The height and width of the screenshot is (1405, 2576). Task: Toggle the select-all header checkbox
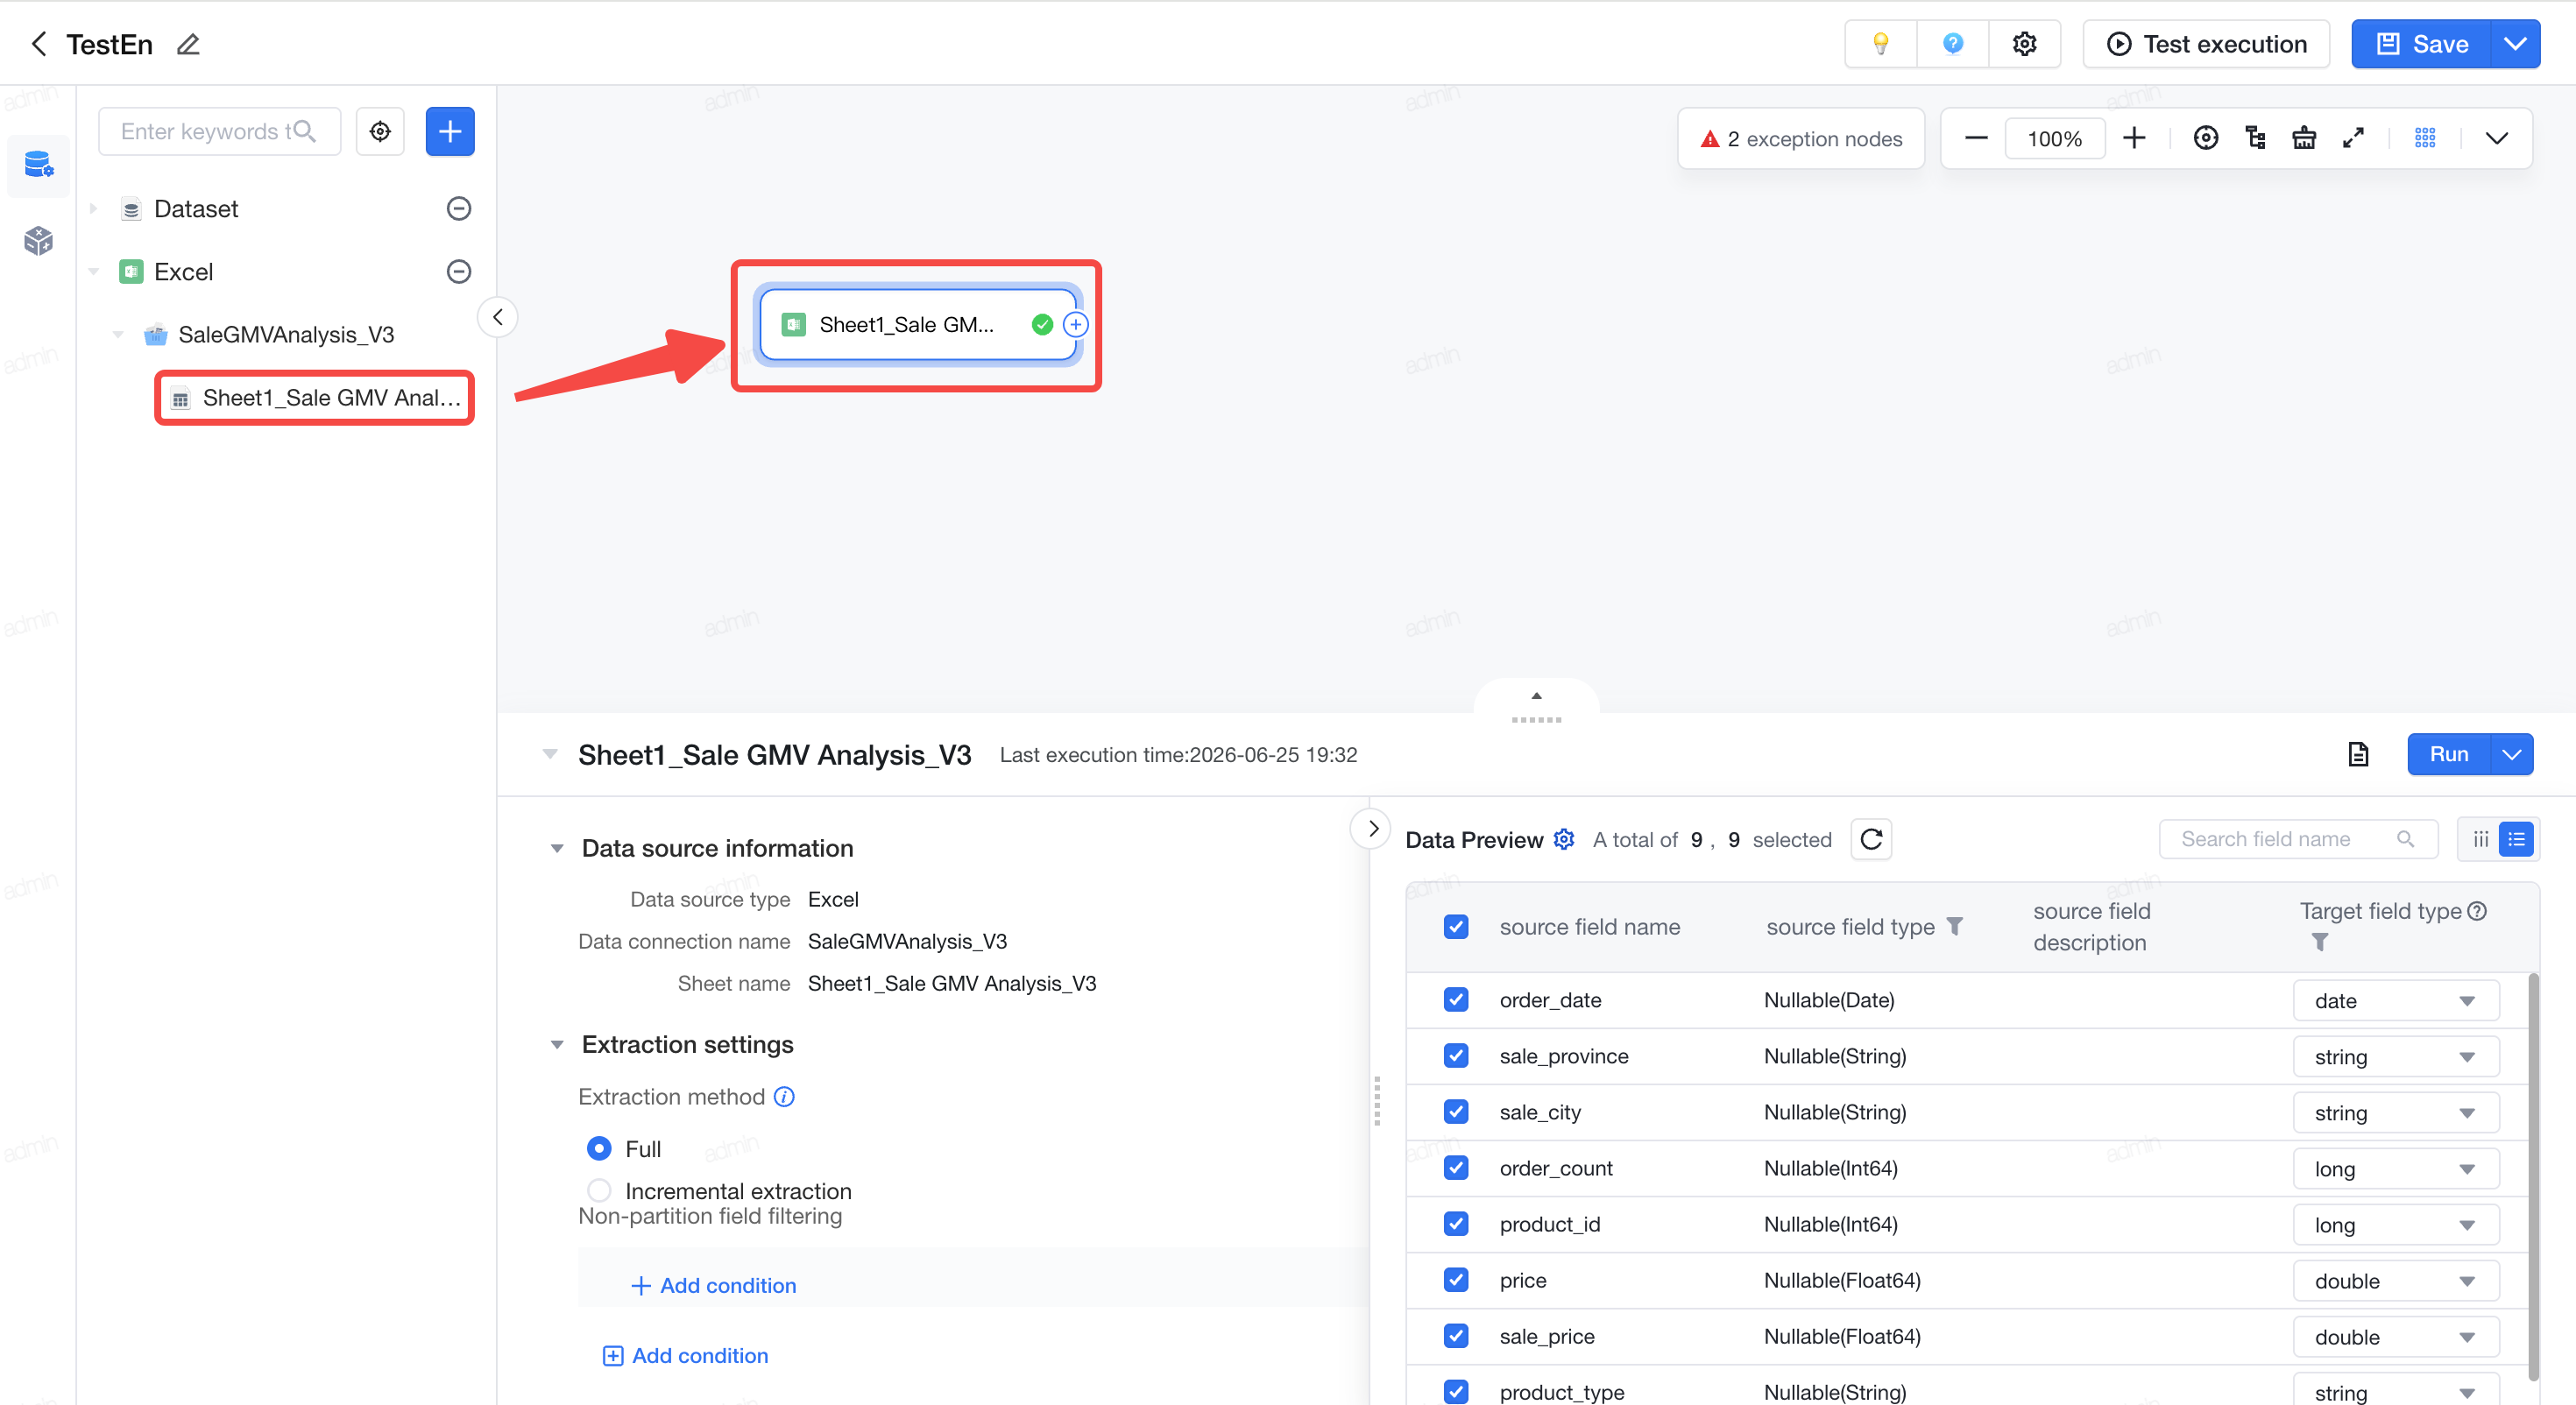click(1456, 926)
